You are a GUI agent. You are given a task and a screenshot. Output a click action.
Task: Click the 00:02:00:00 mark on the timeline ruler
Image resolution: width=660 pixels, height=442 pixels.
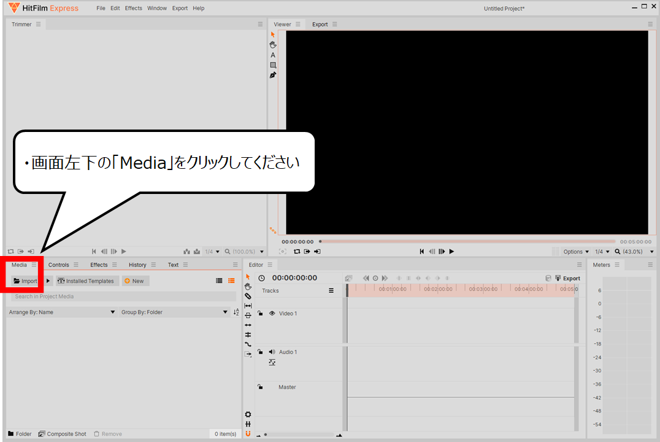pyautogui.click(x=438, y=289)
